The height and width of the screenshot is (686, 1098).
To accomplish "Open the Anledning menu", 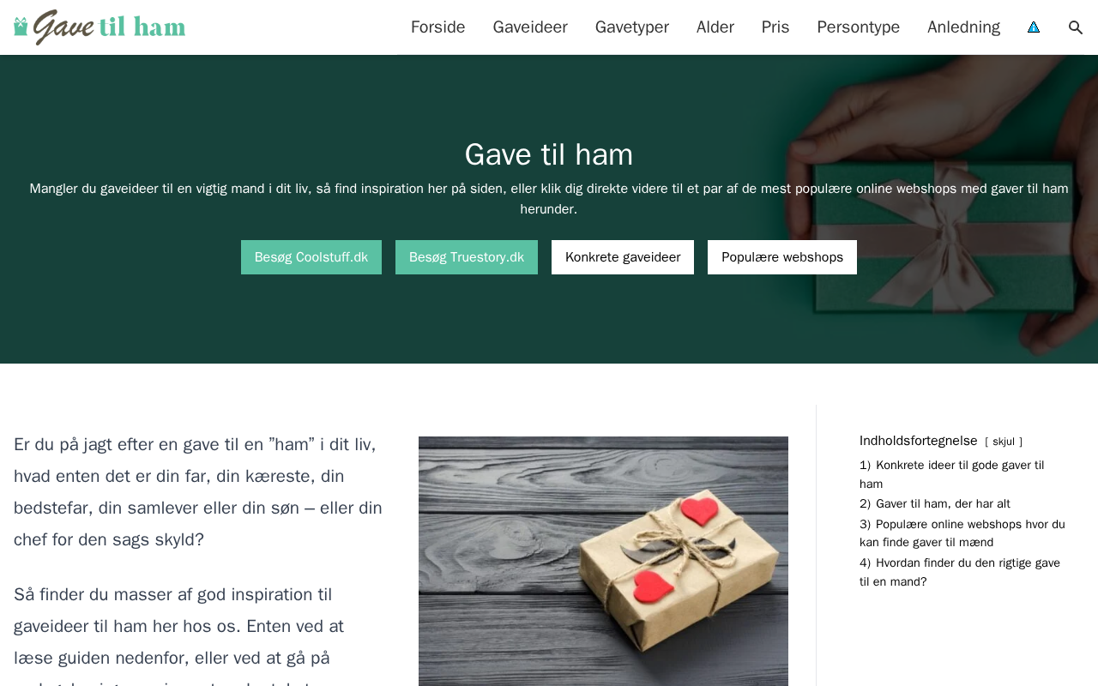I will coord(963,27).
